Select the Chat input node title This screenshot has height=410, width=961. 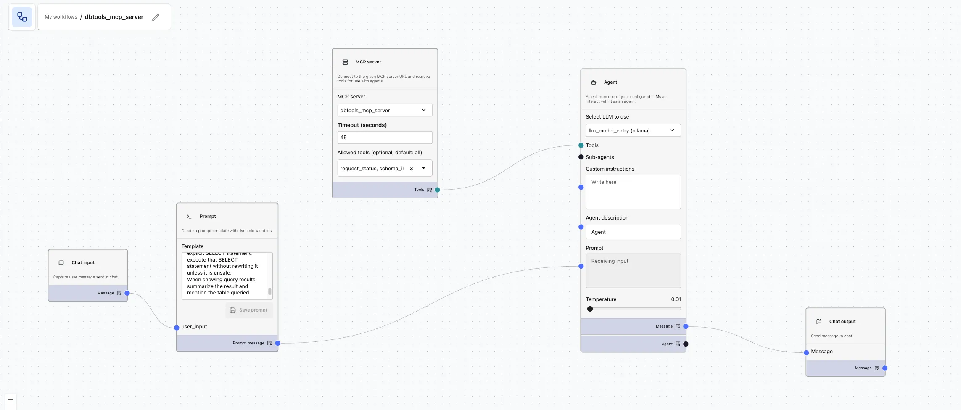click(83, 262)
